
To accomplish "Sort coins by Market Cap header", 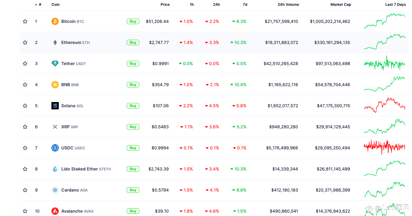I will (341, 5).
